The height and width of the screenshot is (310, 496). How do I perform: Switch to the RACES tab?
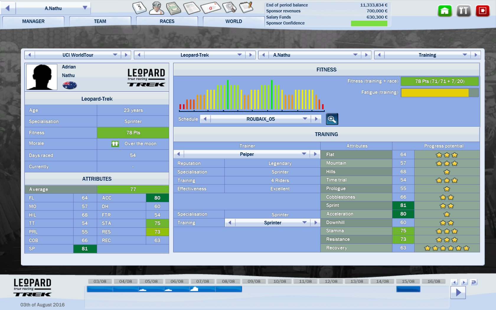(x=167, y=21)
